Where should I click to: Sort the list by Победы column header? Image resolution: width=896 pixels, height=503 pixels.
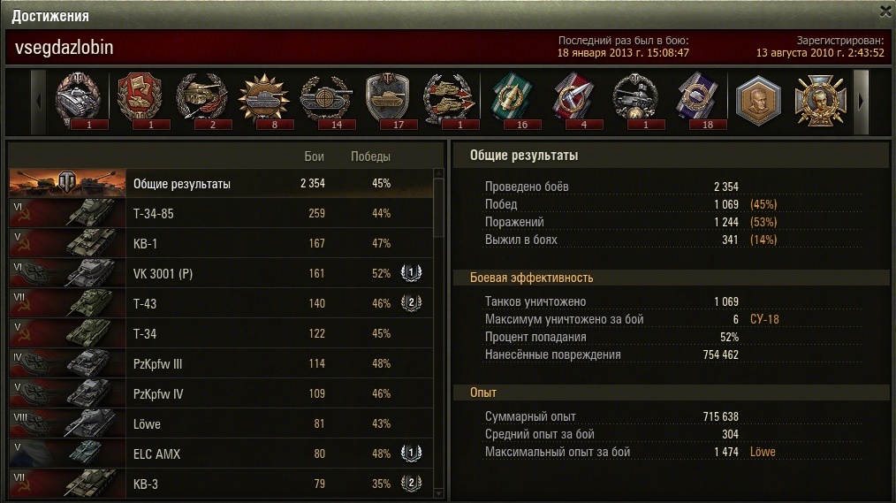[x=370, y=156]
